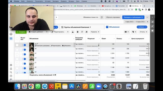Select the campaigns table icon in left sidebar
Image resolution: width=163 pixels, height=91 pixels.
pos(11,39)
